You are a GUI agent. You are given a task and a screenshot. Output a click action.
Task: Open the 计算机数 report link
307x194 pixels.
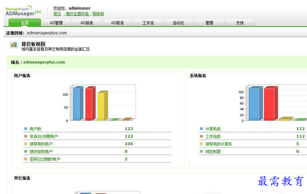(x=213, y=129)
